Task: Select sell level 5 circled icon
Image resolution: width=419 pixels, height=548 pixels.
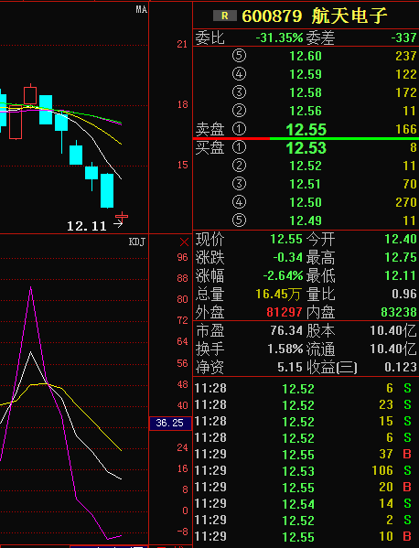Action: click(239, 56)
